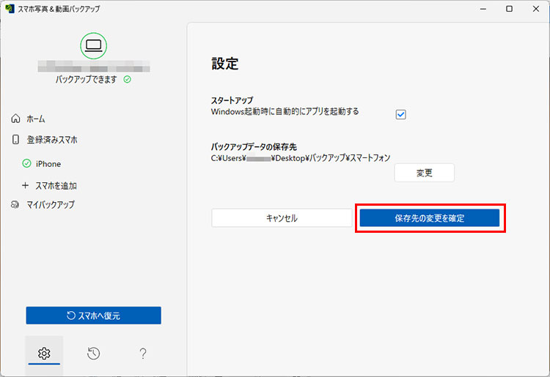Confirm with 保存先の変更を確定 button
Image resolution: width=550 pixels, height=377 pixels.
coord(430,218)
